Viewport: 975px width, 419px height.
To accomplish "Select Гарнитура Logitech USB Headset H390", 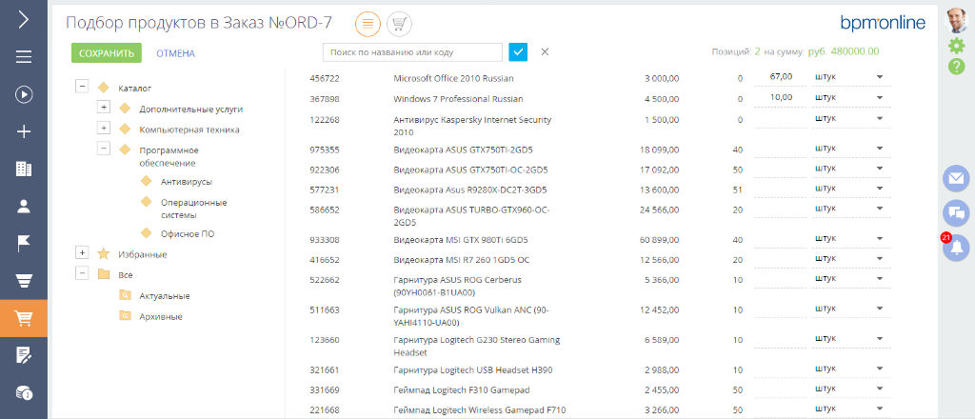I will point(473,369).
